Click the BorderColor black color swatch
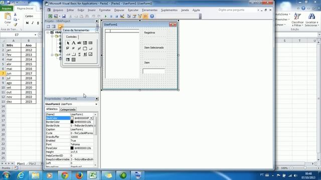Screen dimensions: 321x180 coord(72,122)
